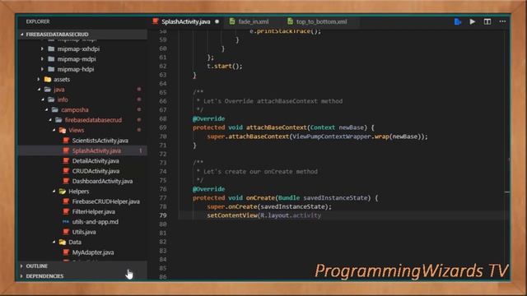The height and width of the screenshot is (296, 527).
Task: Run code with the play button
Action: pyautogui.click(x=472, y=21)
